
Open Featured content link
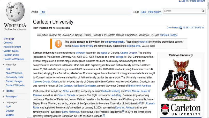coord(12,47)
